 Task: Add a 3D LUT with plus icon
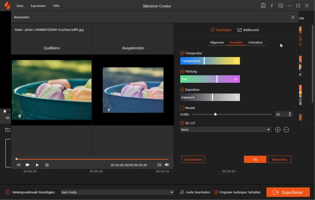click(x=278, y=130)
